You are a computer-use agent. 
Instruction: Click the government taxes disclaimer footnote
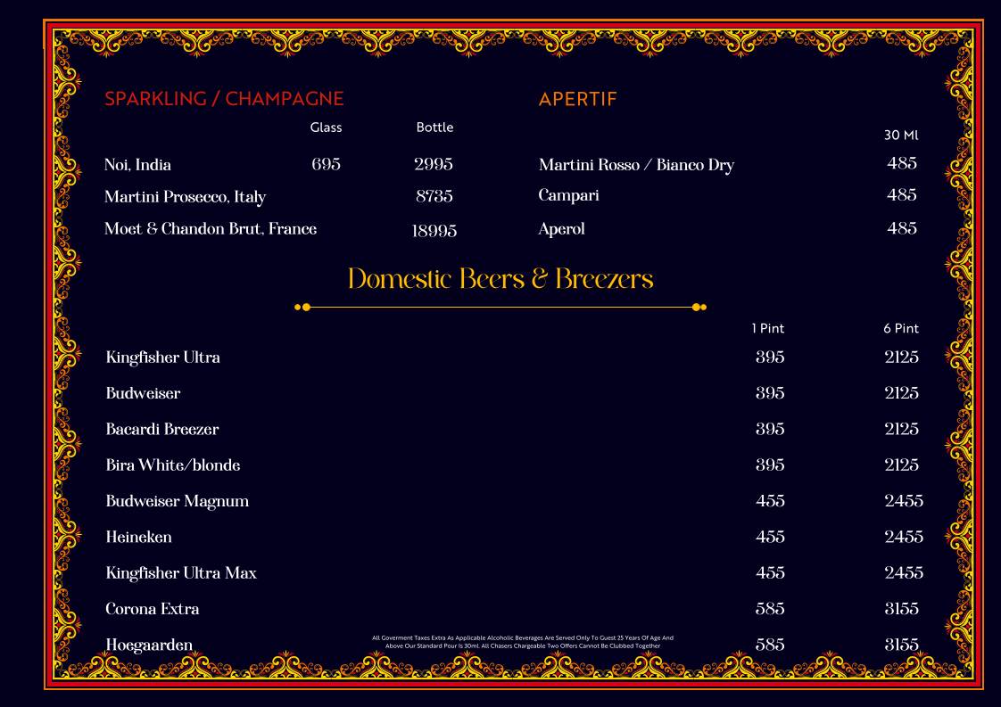[x=523, y=642]
